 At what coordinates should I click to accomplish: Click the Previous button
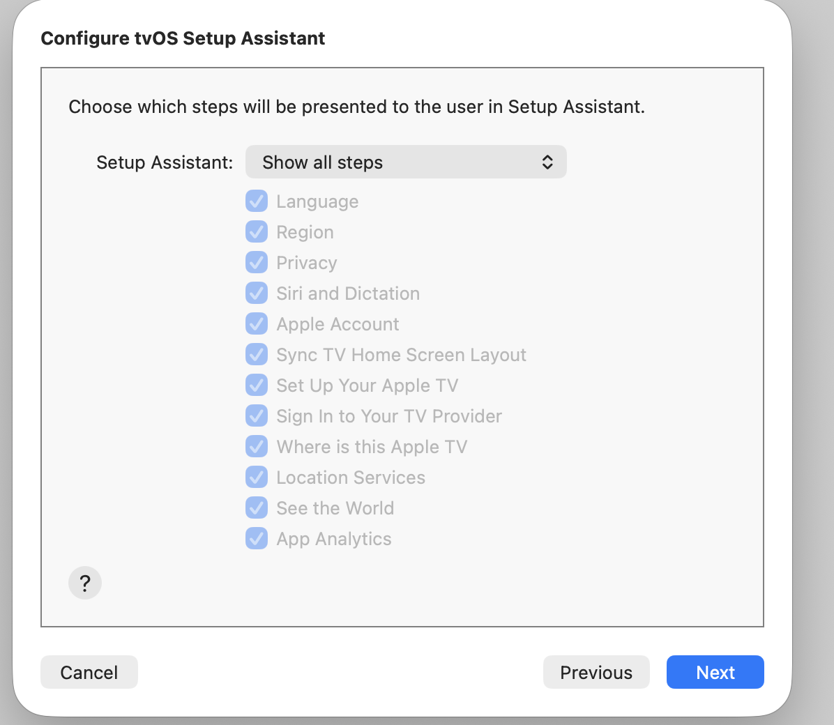pos(596,672)
